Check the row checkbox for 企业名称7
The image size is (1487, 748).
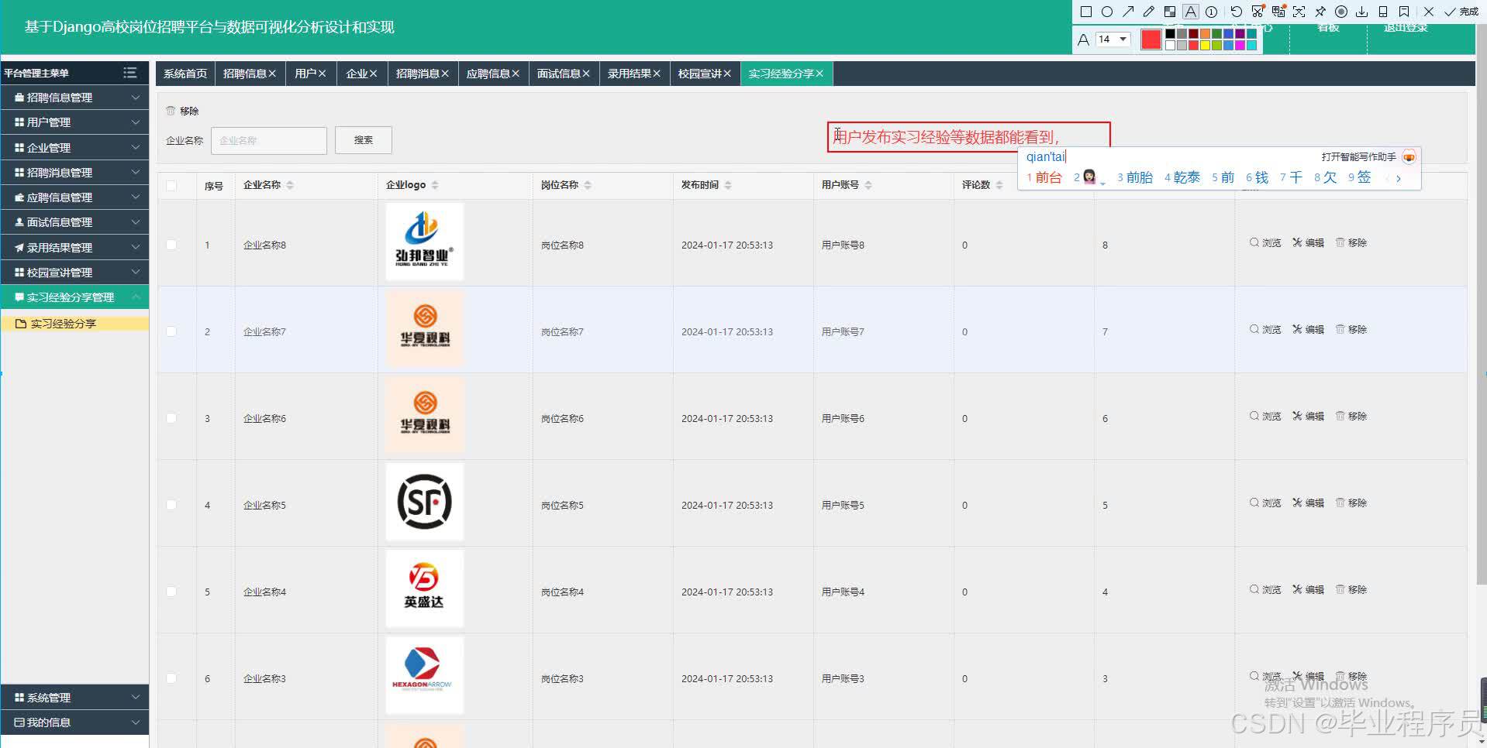pyautogui.click(x=171, y=331)
